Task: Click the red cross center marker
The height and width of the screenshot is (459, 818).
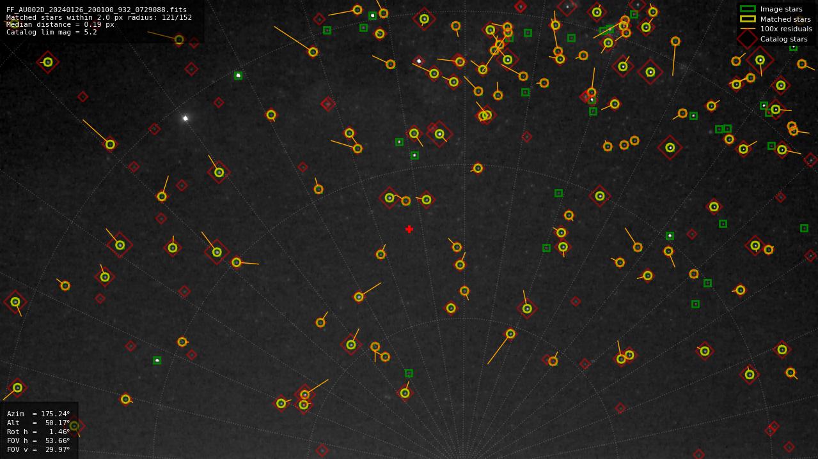Action: click(409, 229)
